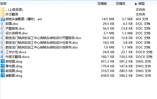Select file name 前视图.dwg
This screenshot has height=99, width=157.
[x=14, y=71]
